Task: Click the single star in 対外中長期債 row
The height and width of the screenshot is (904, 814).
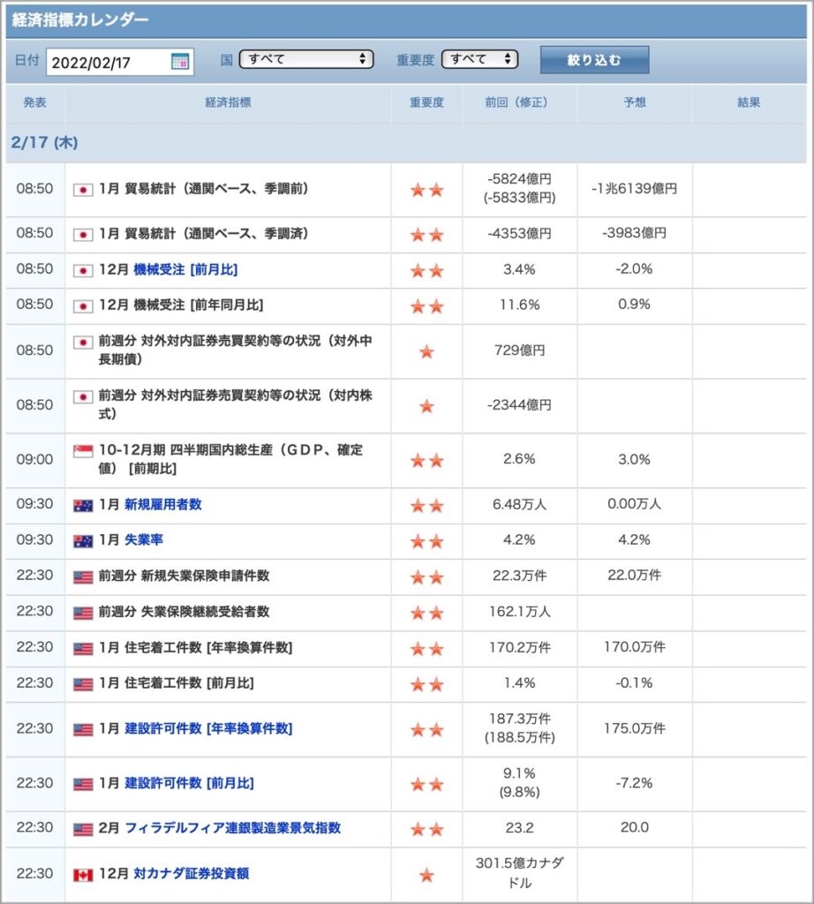Action: coord(426,351)
